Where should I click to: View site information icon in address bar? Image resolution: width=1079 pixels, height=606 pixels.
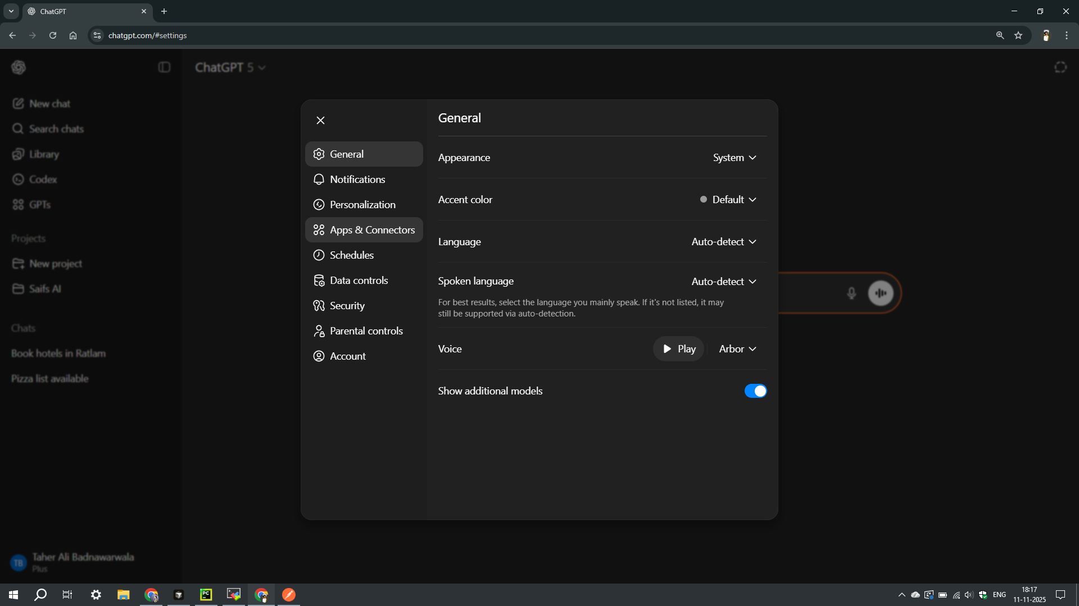click(97, 35)
